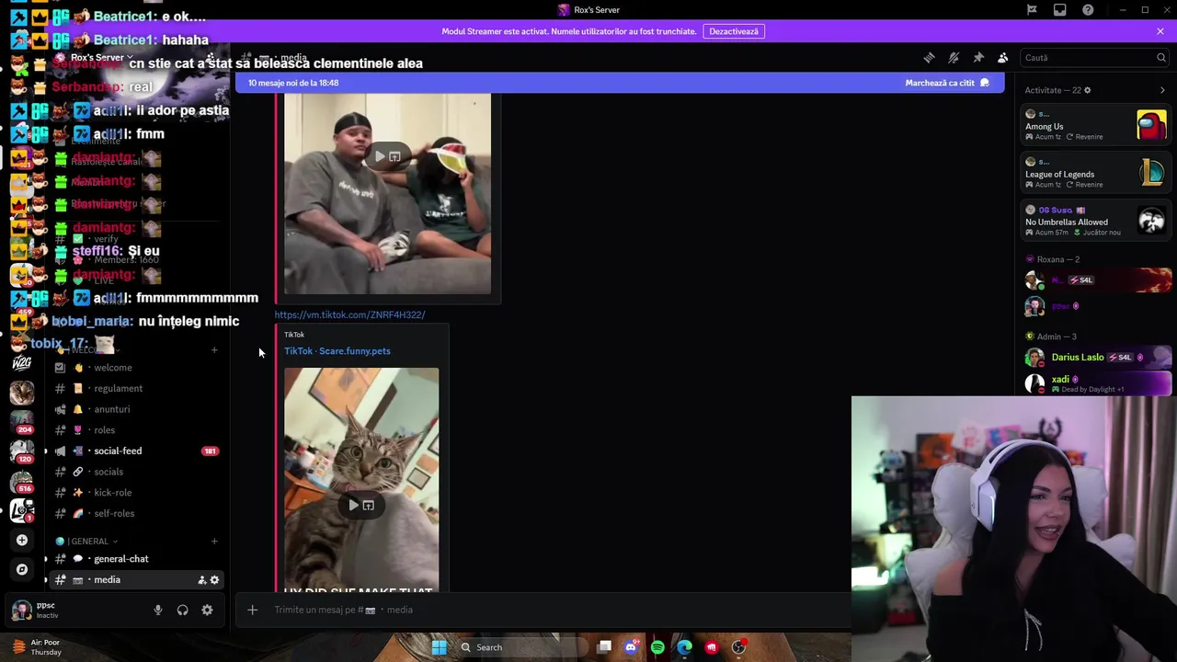Open the social-feed channel

click(118, 451)
